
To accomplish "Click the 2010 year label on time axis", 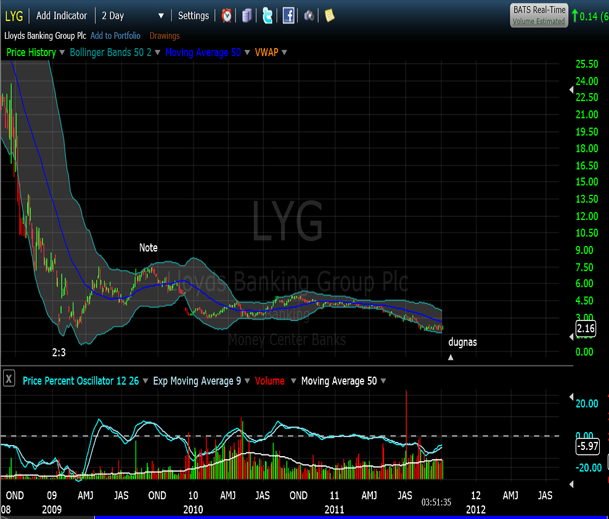I will (x=193, y=509).
